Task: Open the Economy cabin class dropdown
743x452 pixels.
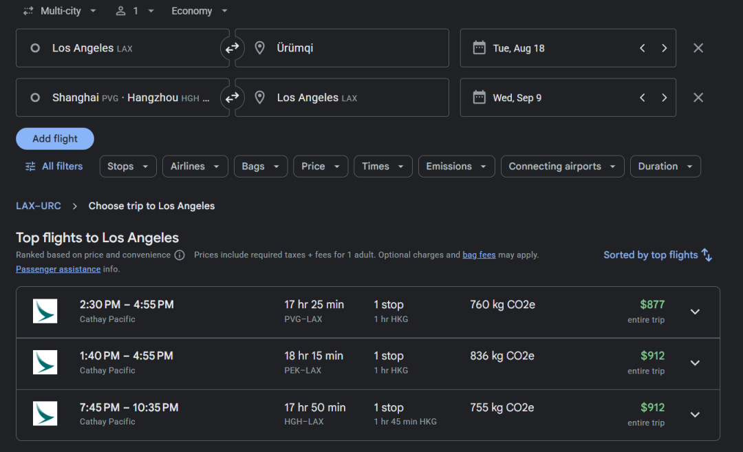Action: pyautogui.click(x=199, y=11)
